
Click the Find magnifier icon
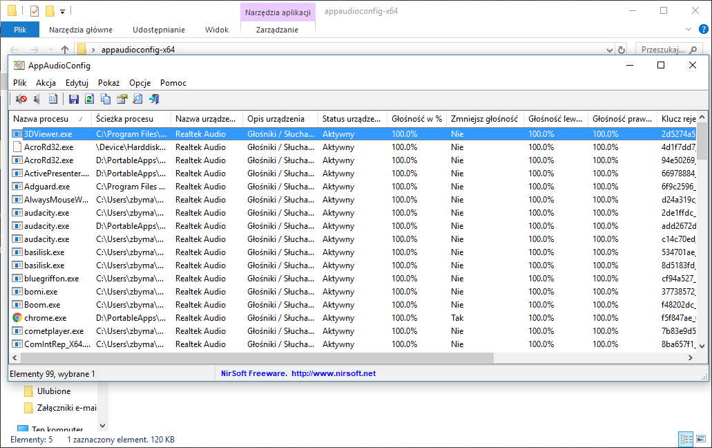coord(137,99)
